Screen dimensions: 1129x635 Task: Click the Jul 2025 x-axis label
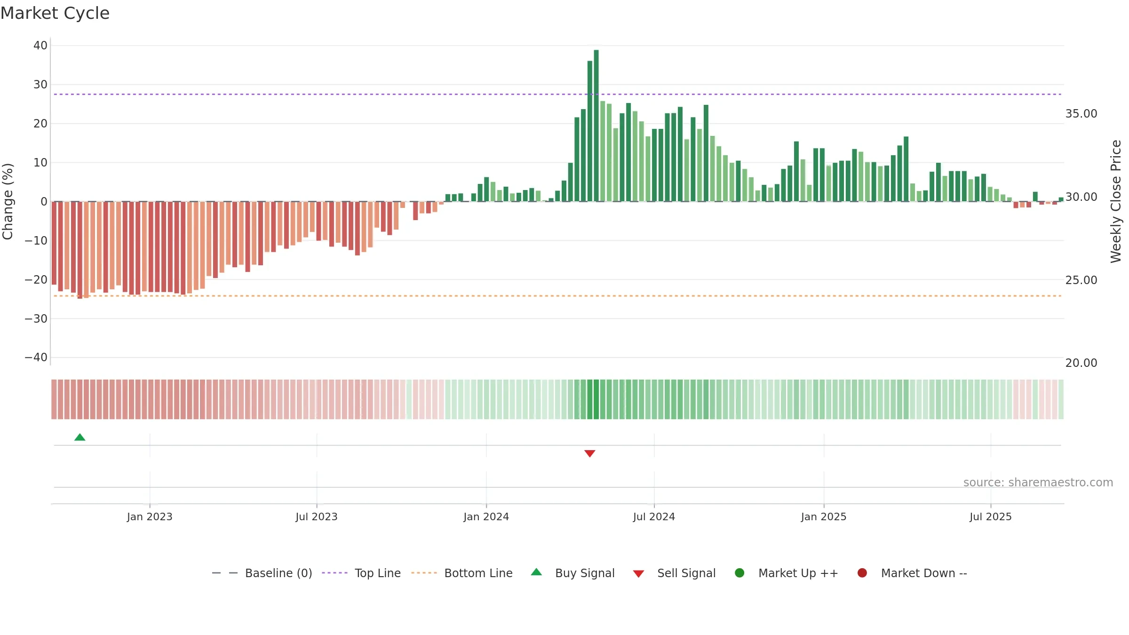(991, 517)
